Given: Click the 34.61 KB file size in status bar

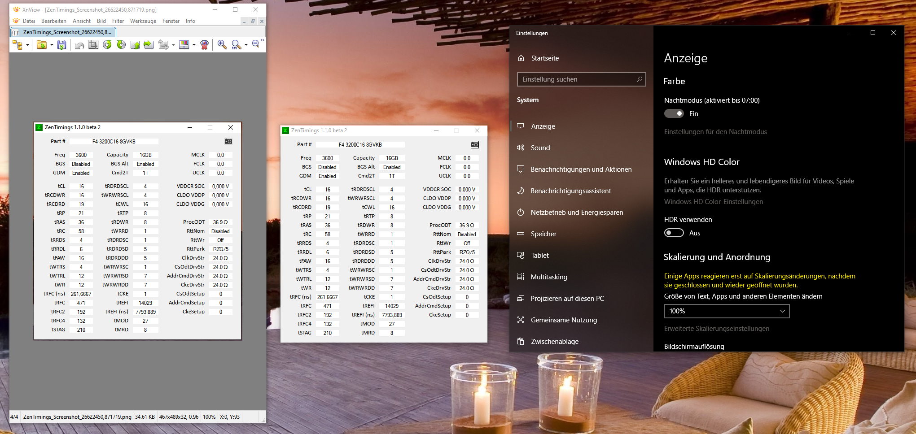Looking at the screenshot, I should click(145, 417).
